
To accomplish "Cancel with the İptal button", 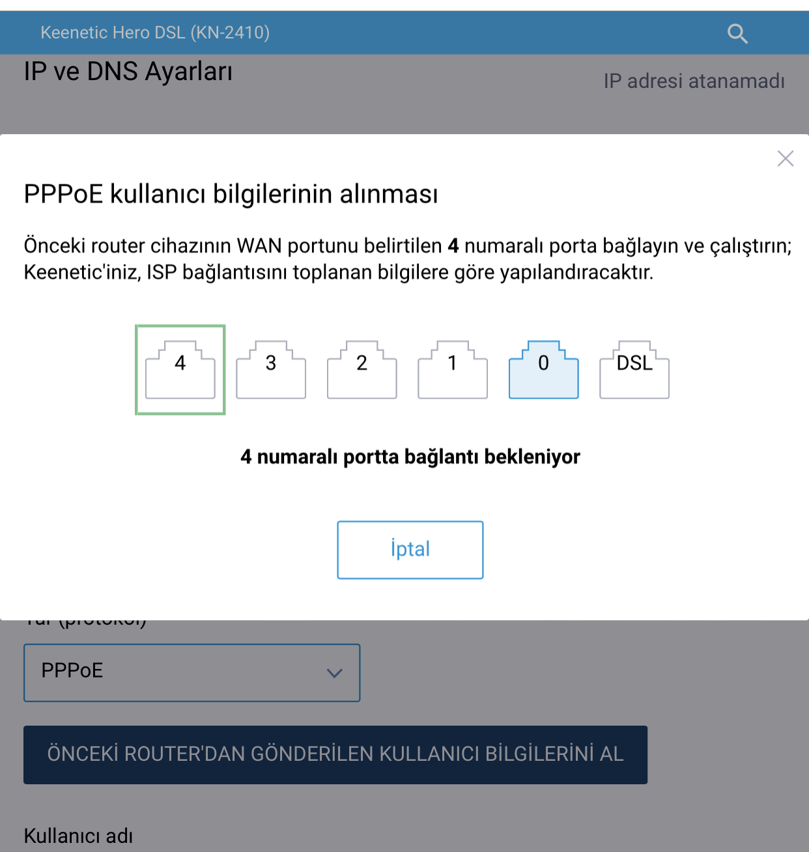I will [410, 550].
